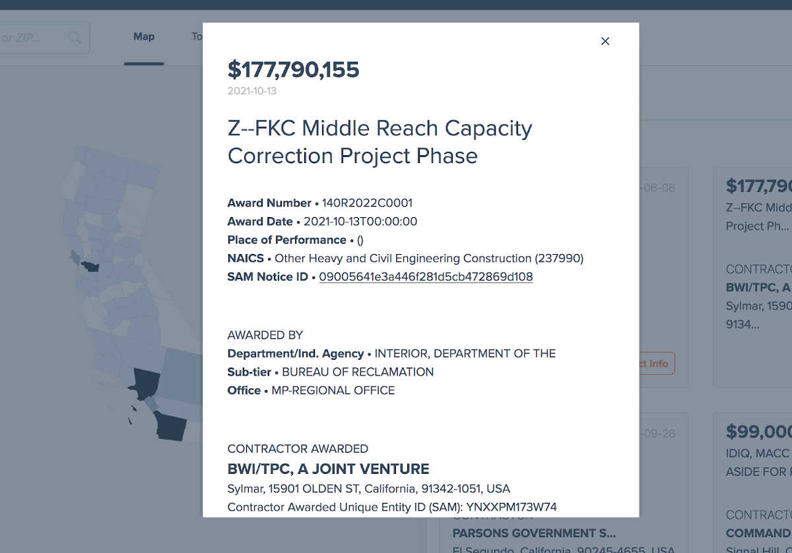
Task: Switch to the Map tab
Action: [x=144, y=37]
